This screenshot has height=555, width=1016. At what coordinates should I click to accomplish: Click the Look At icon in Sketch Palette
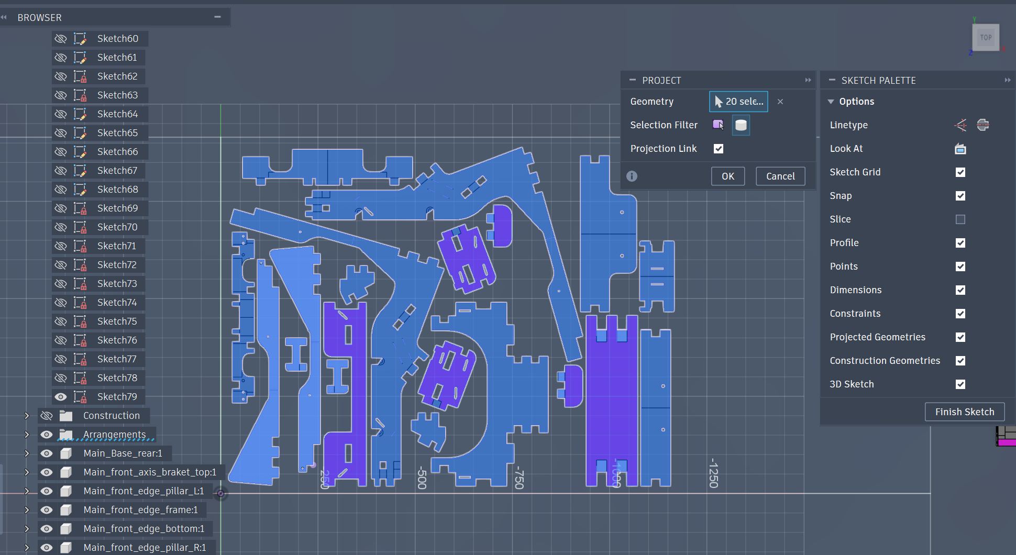(960, 149)
